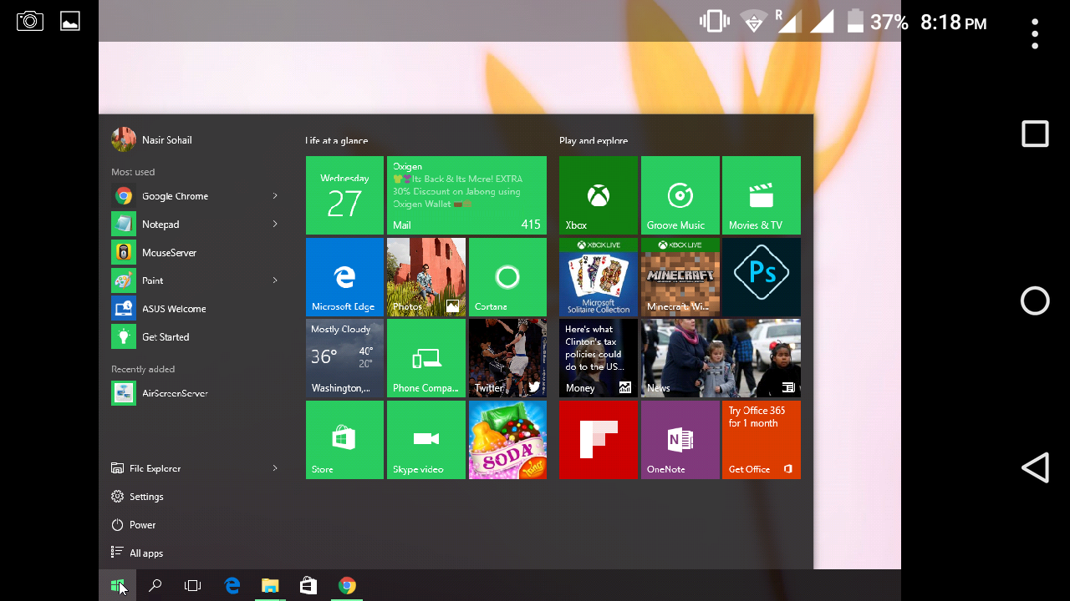
Task: Launch MouseServer from Most used list
Action: click(x=195, y=252)
